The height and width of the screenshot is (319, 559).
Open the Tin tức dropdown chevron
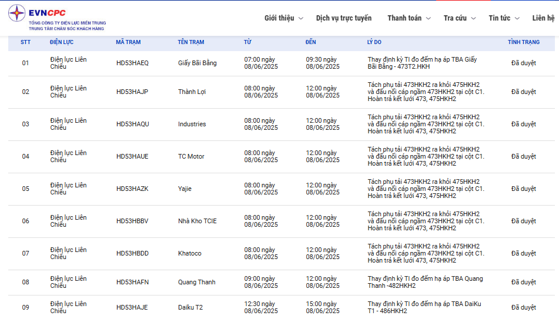(x=517, y=19)
